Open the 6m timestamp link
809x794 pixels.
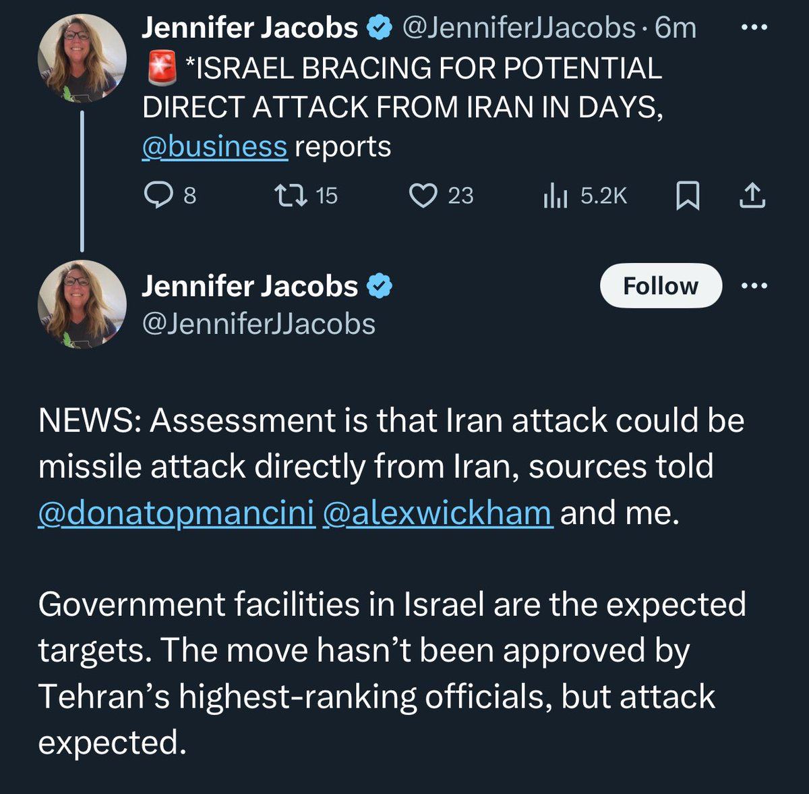pos(676,28)
